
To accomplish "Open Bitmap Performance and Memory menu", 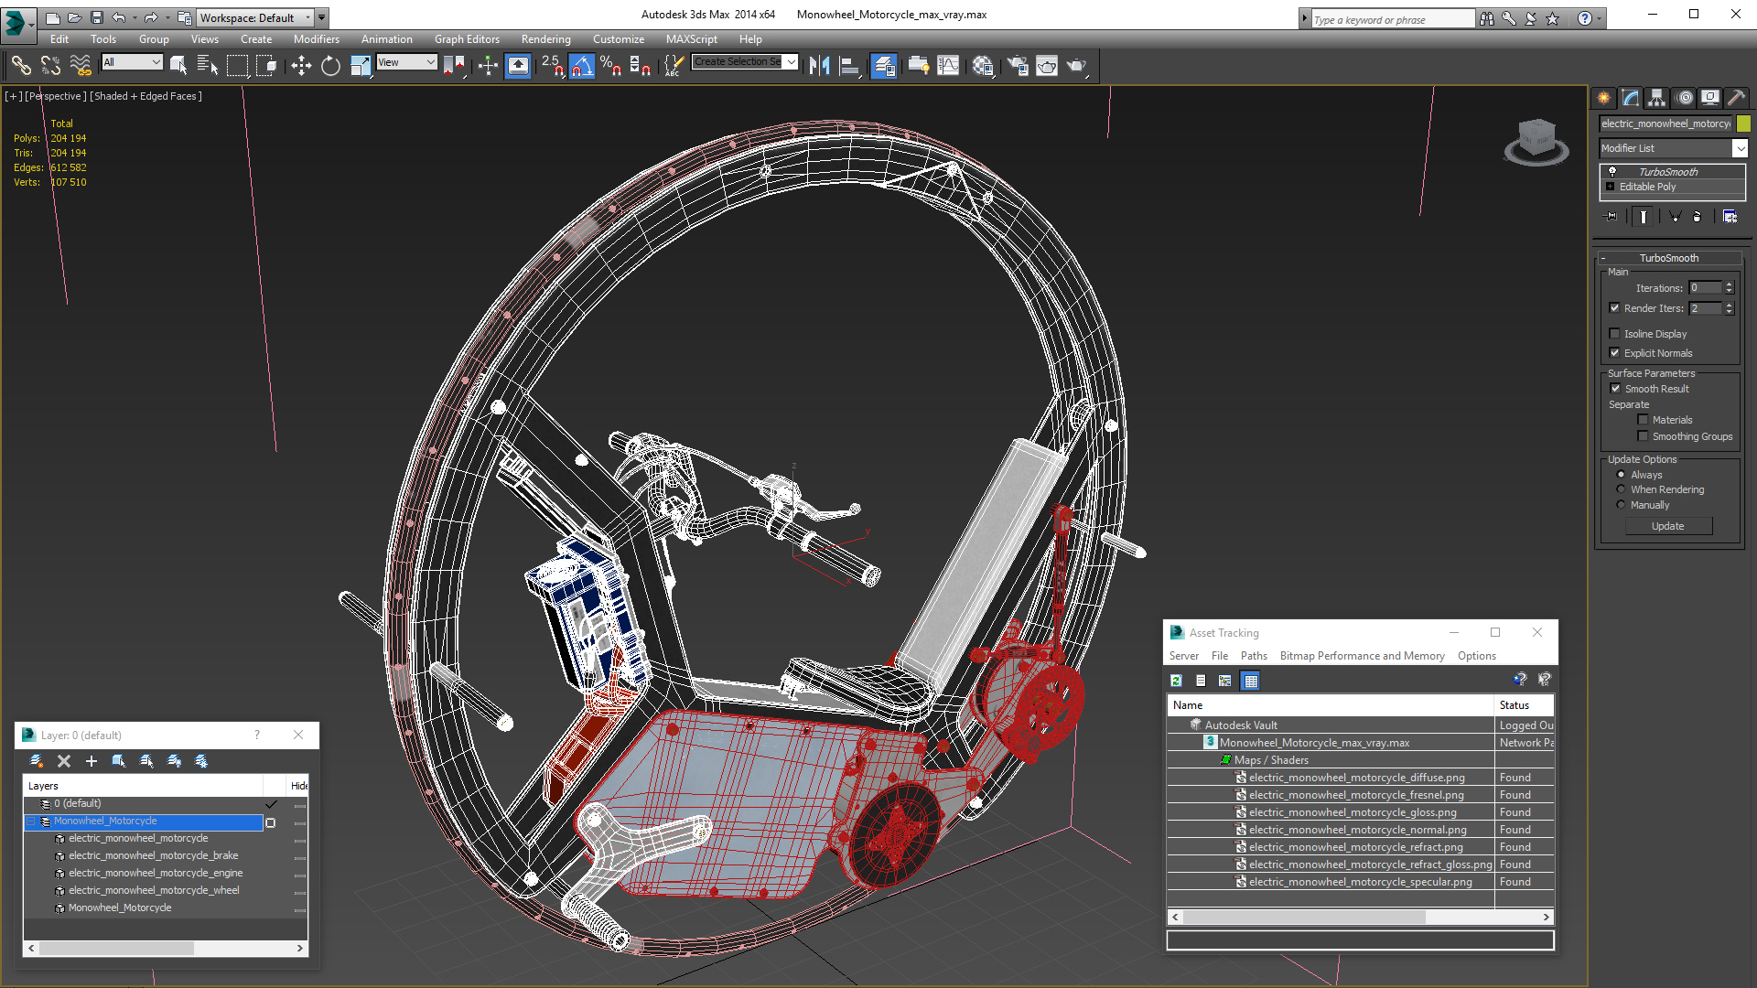I will click(x=1362, y=656).
